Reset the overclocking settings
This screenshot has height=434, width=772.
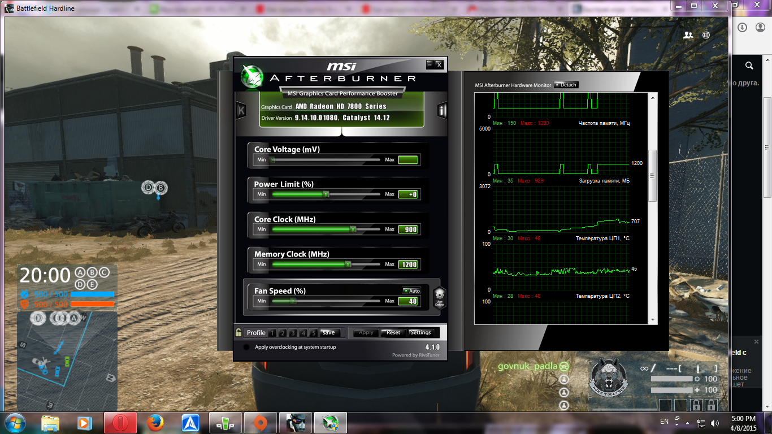(x=393, y=333)
